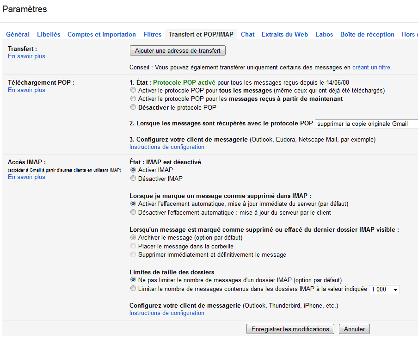The image size is (418, 340).
Task: Click 'Enregistrer les modifications' button
Action: pyautogui.click(x=290, y=329)
